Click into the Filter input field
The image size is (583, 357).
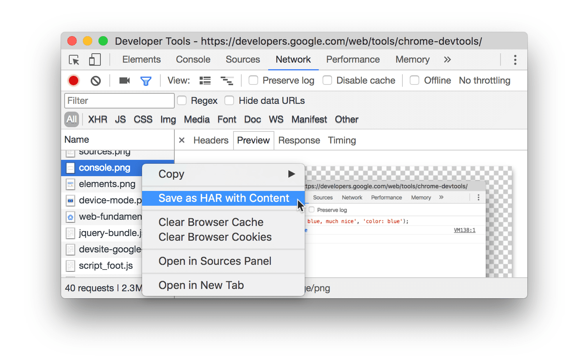pyautogui.click(x=119, y=100)
